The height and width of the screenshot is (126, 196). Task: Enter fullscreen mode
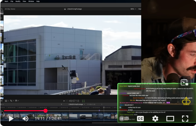coord(185,119)
